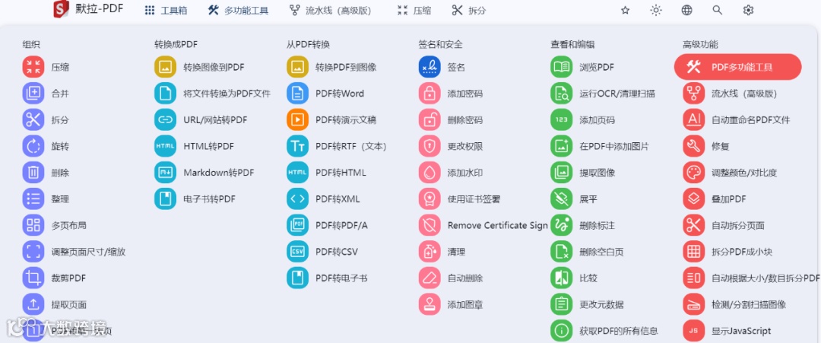Click the 更改权限 shield icon

[430, 146]
